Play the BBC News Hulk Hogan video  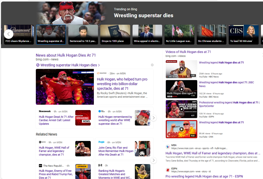(181, 89)
